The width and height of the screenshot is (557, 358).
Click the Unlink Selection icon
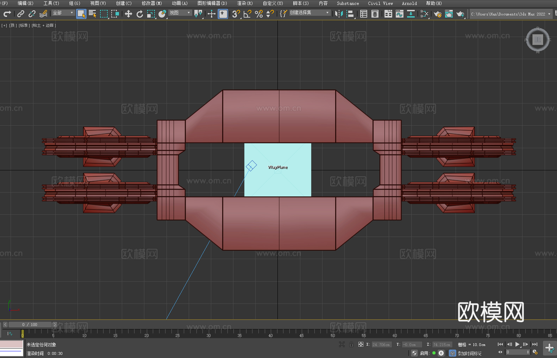[32, 14]
